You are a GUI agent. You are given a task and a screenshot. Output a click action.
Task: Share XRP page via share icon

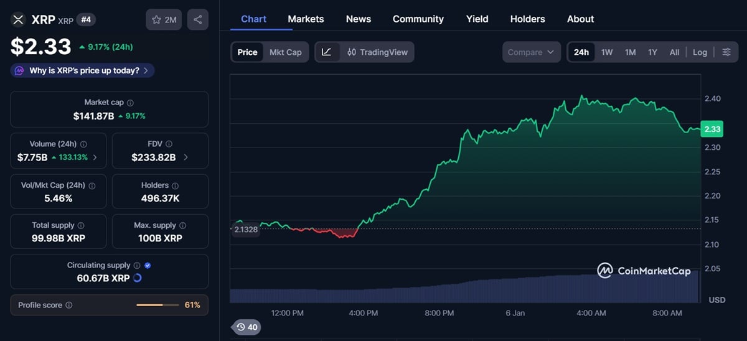click(x=197, y=20)
